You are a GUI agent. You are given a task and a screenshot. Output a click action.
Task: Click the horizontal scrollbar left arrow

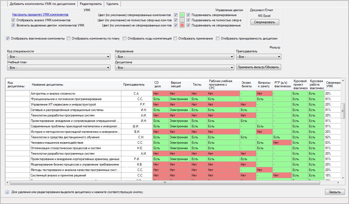pyautogui.click(x=8, y=182)
